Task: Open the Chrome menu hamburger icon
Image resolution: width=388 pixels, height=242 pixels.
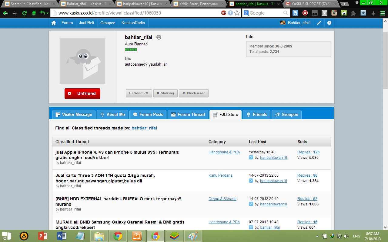Action: coord(383,13)
